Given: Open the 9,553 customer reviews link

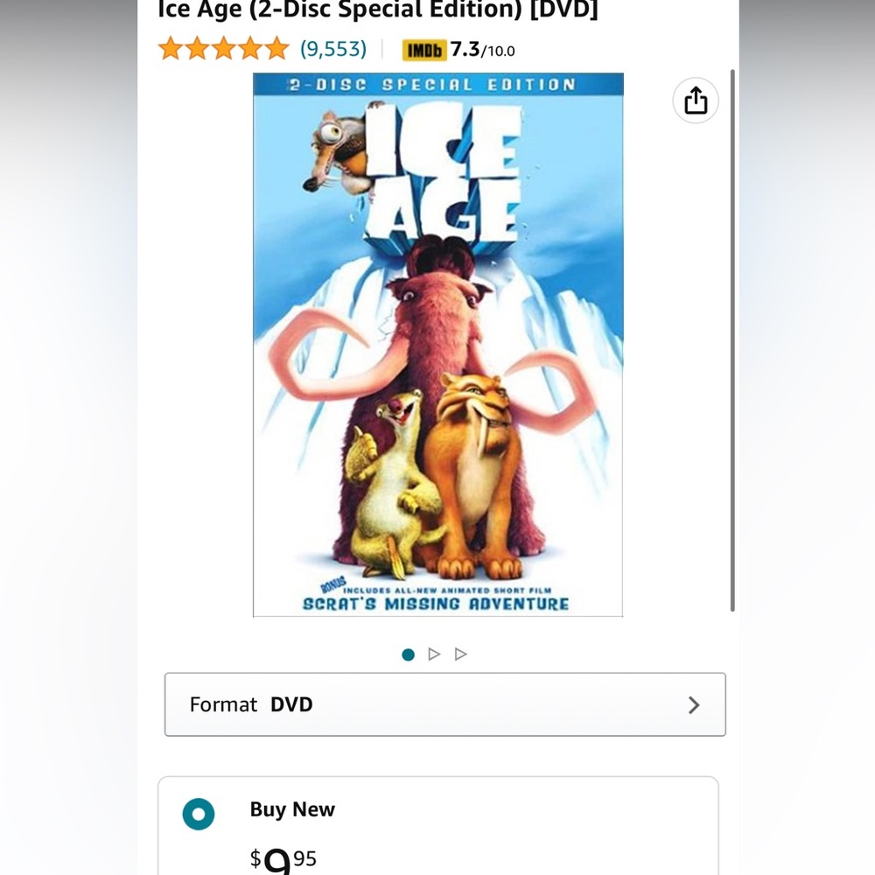Looking at the screenshot, I should [333, 49].
